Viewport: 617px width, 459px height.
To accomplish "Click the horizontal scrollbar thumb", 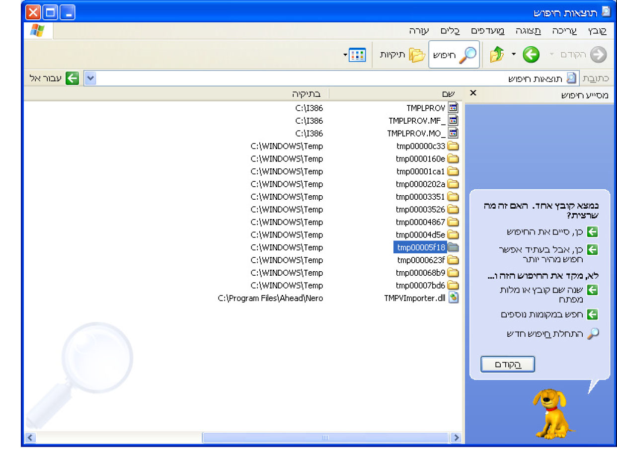I will (x=326, y=438).
